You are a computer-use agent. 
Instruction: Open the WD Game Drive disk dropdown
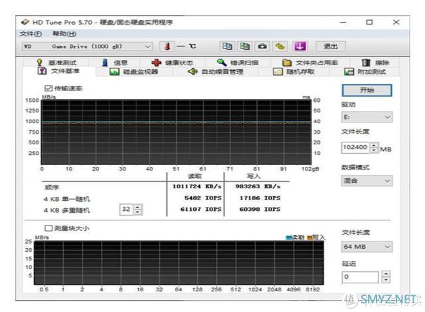pyautogui.click(x=87, y=47)
